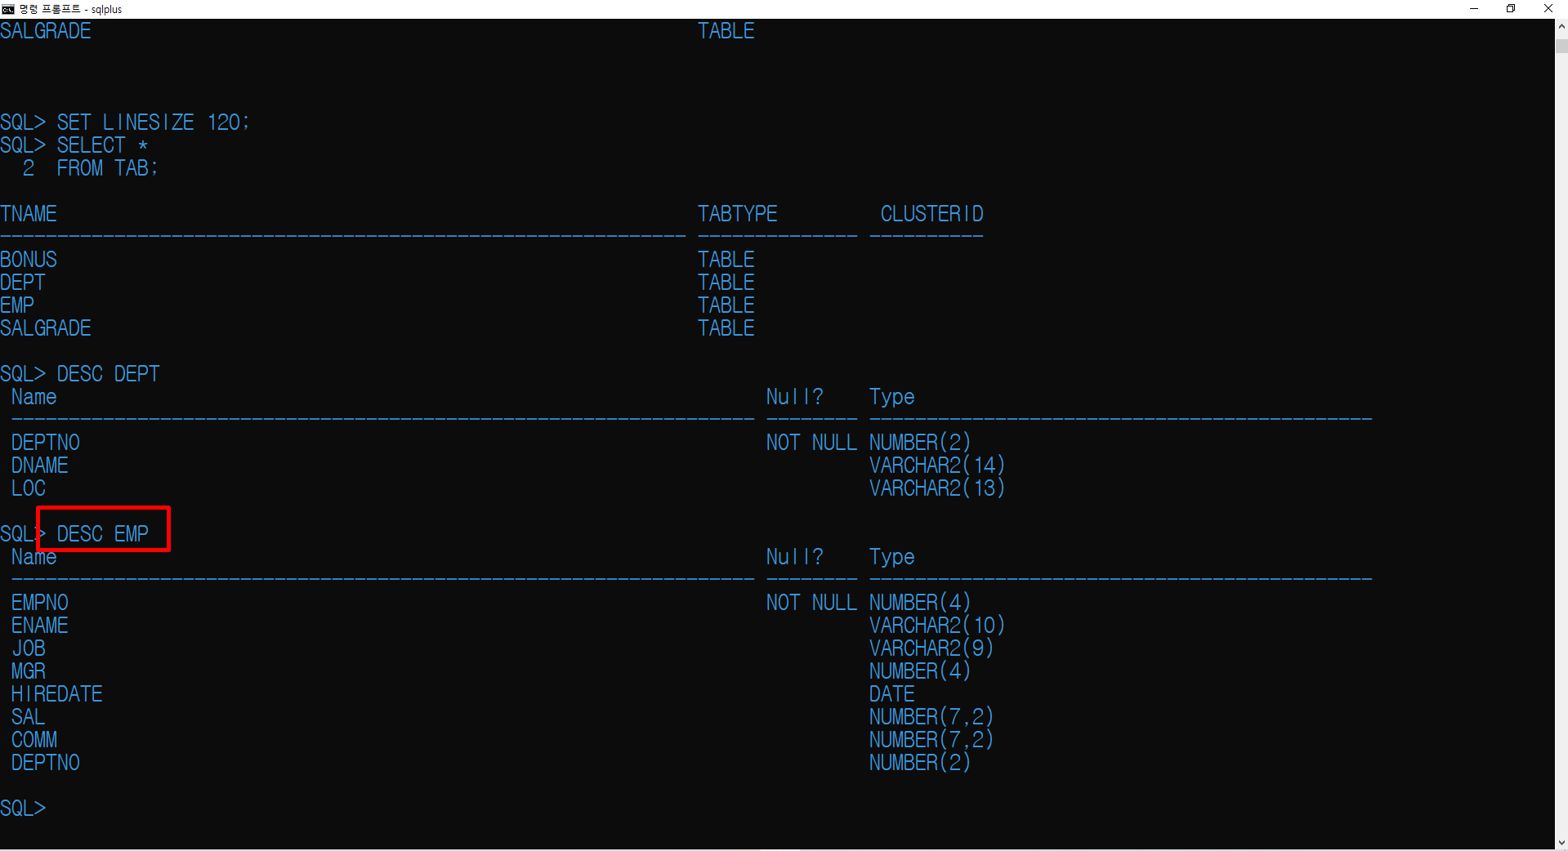Click the COMM column name
The image size is (1568, 851).
click(34, 740)
